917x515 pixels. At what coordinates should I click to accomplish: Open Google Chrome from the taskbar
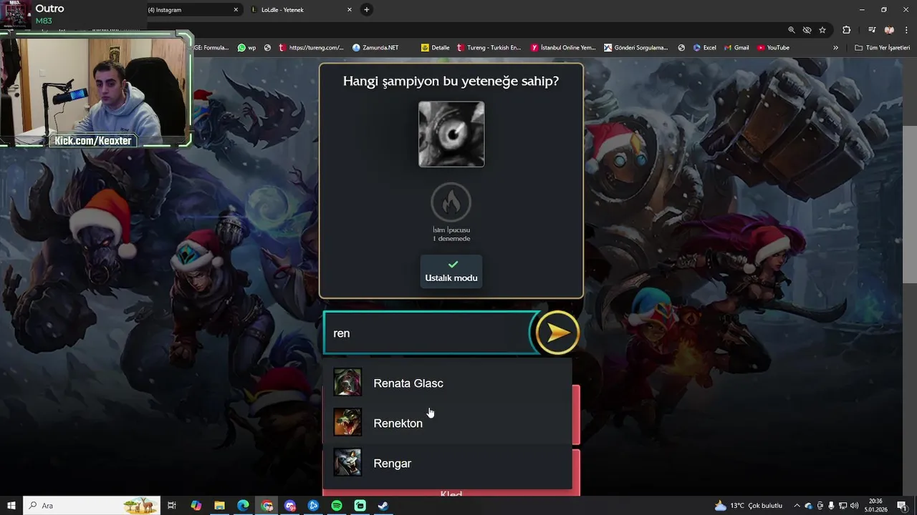pos(267,506)
